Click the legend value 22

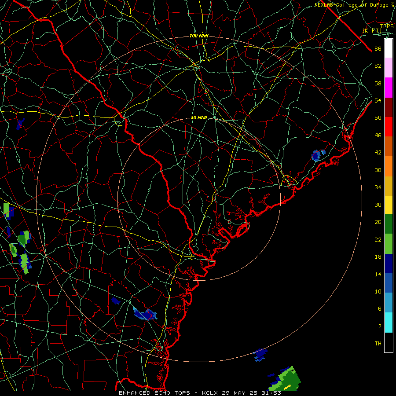[378, 239]
